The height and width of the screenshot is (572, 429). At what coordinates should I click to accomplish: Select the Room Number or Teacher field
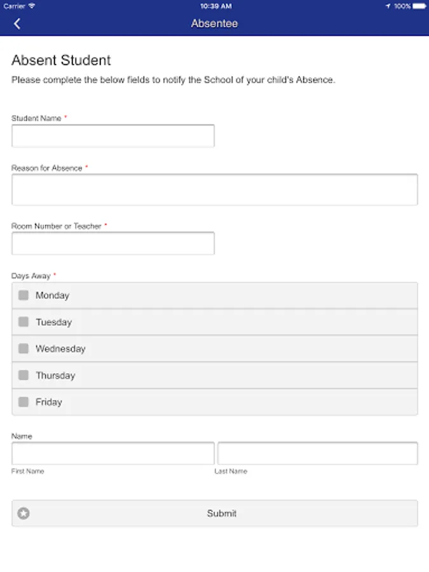[113, 243]
